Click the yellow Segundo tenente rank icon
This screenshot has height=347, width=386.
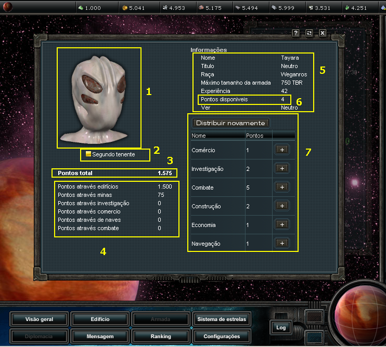pyautogui.click(x=88, y=154)
